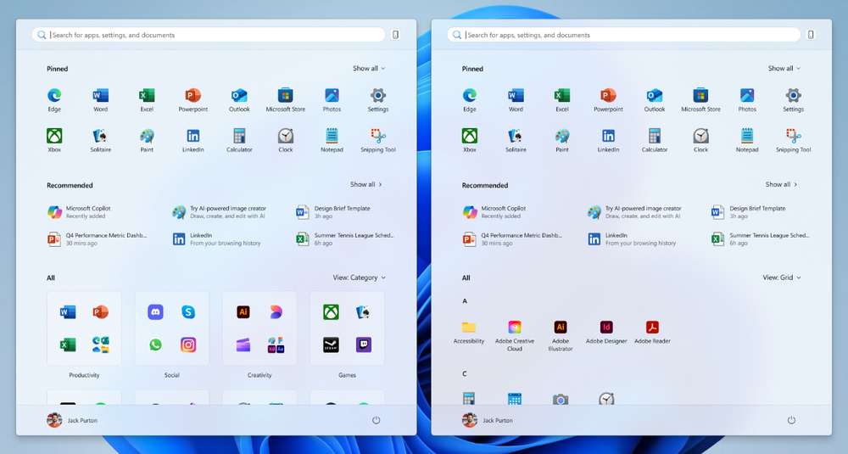The image size is (848, 454).
Task: Open Microsoft Store in the right panel
Action: pyautogui.click(x=701, y=100)
